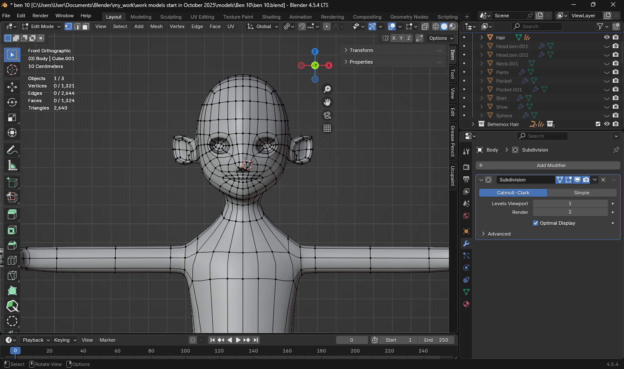The width and height of the screenshot is (624, 369).
Task: Open the Global transform orientation dropdown
Action: tap(263, 26)
